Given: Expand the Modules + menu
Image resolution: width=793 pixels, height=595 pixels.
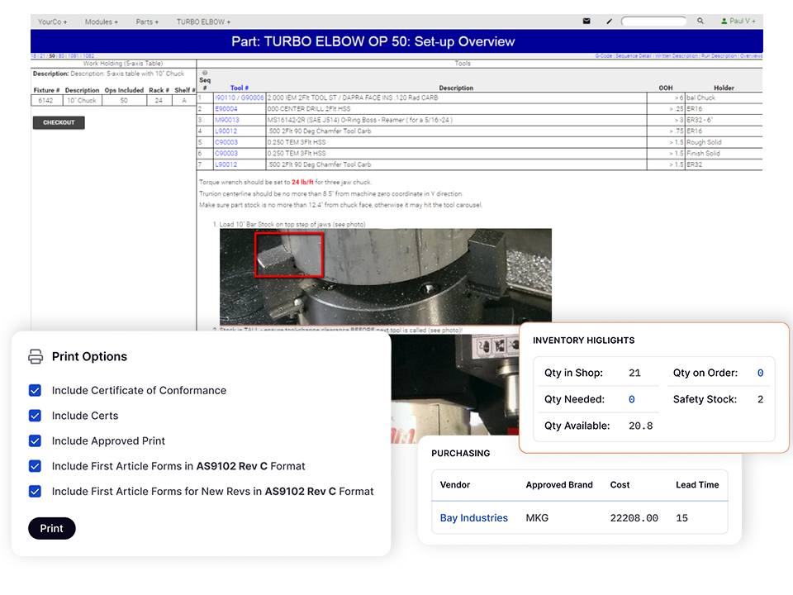Looking at the screenshot, I should [x=101, y=21].
